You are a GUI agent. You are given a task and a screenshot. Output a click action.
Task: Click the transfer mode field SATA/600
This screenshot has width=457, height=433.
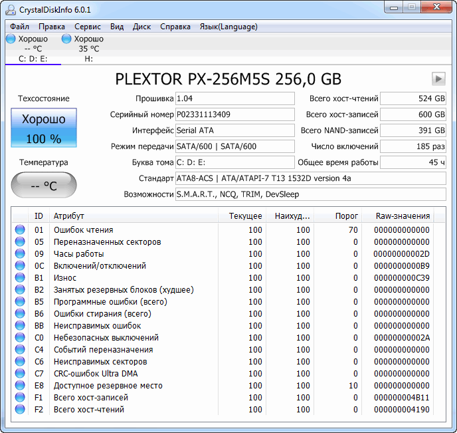235,146
